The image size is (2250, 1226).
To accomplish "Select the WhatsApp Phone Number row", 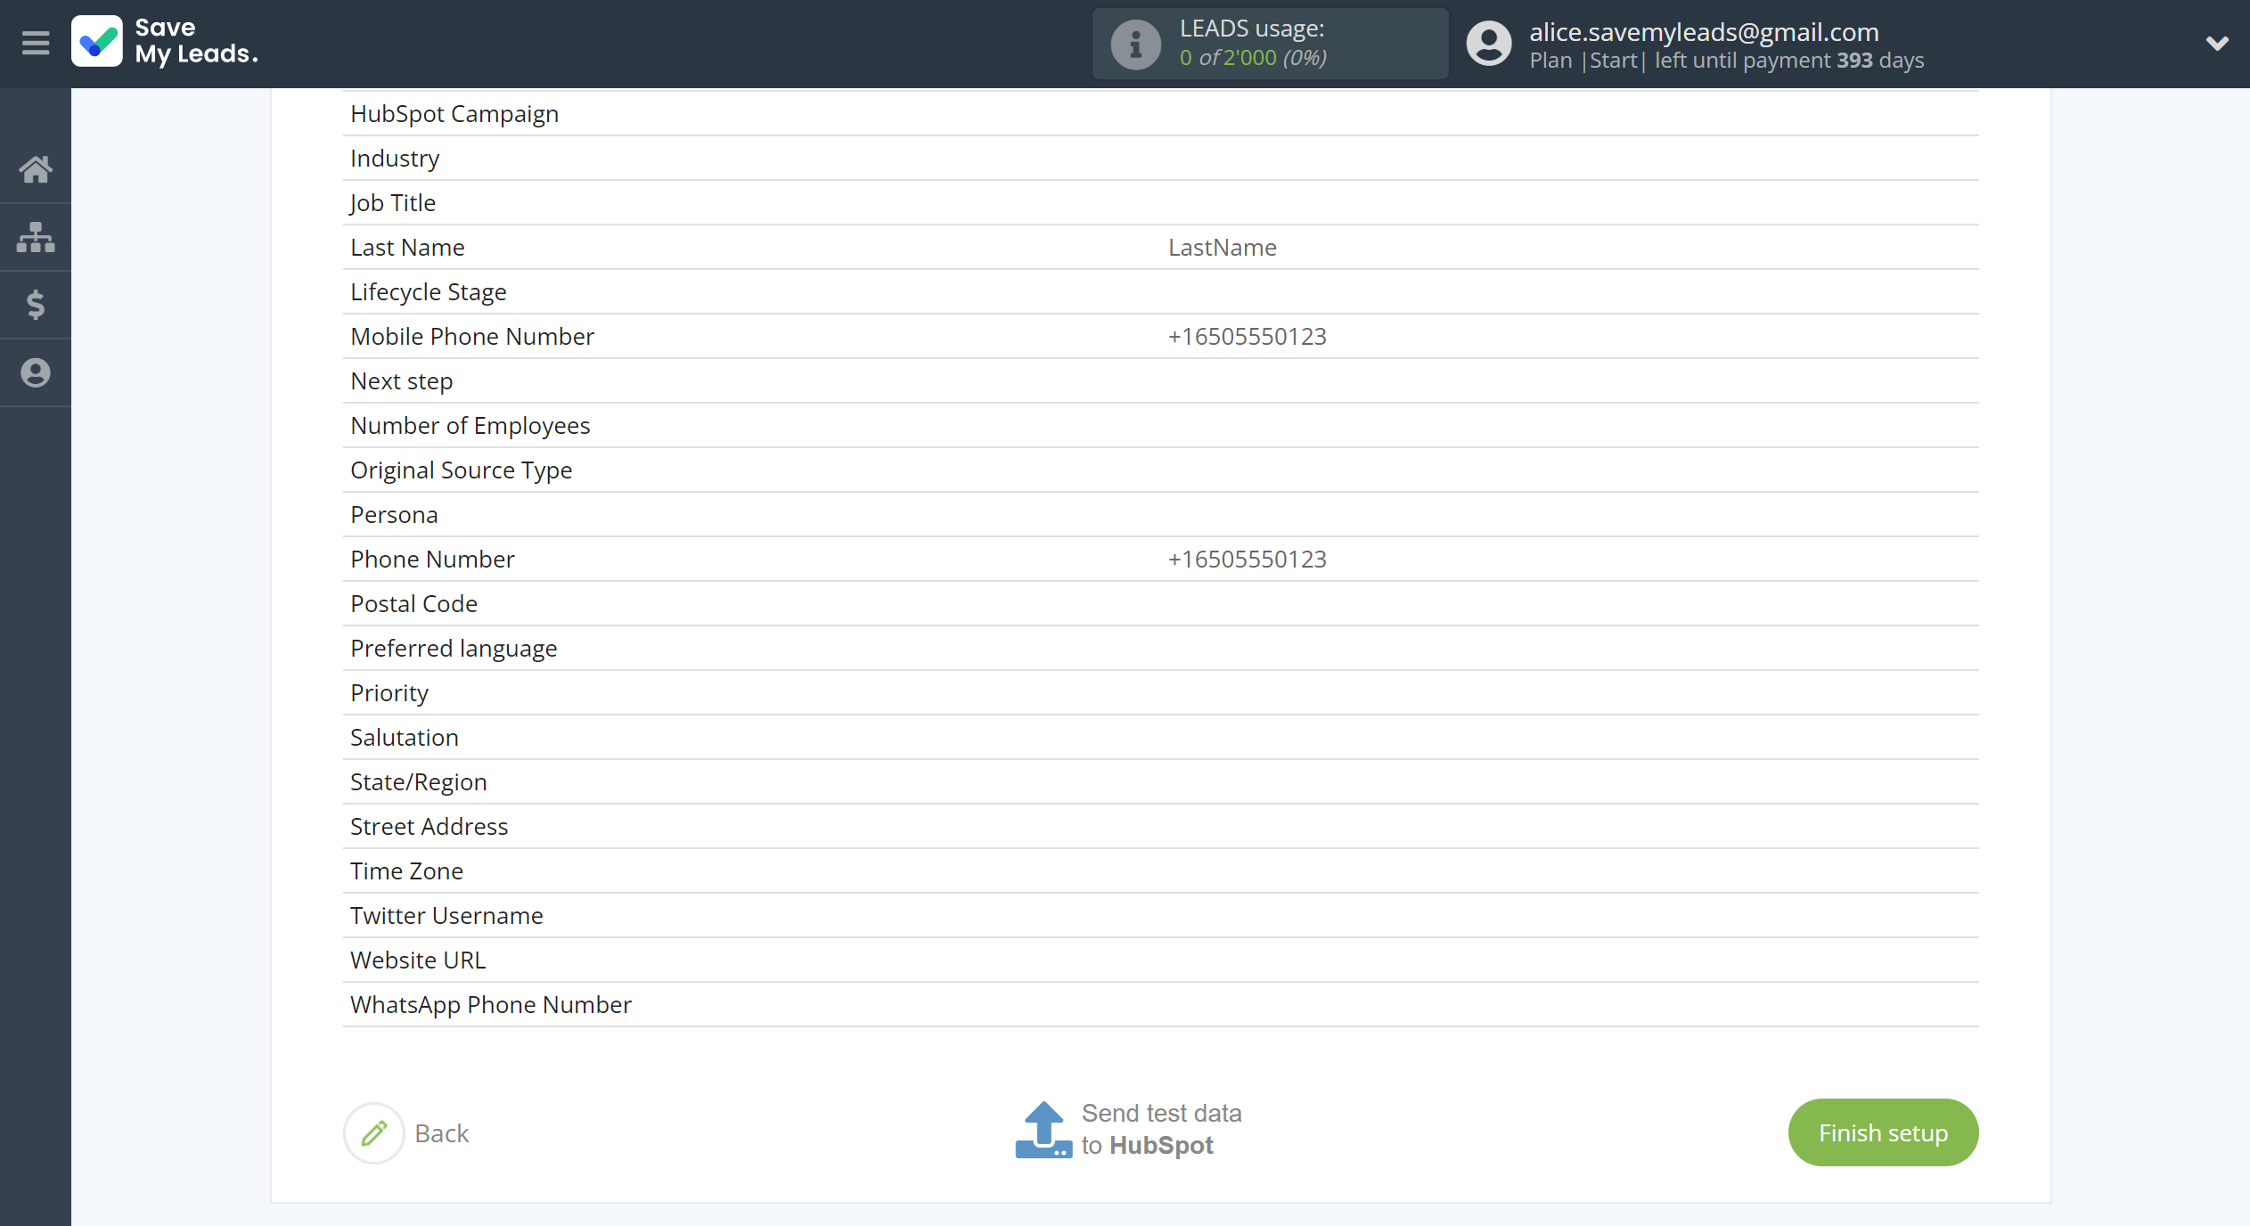I will tap(1160, 1004).
